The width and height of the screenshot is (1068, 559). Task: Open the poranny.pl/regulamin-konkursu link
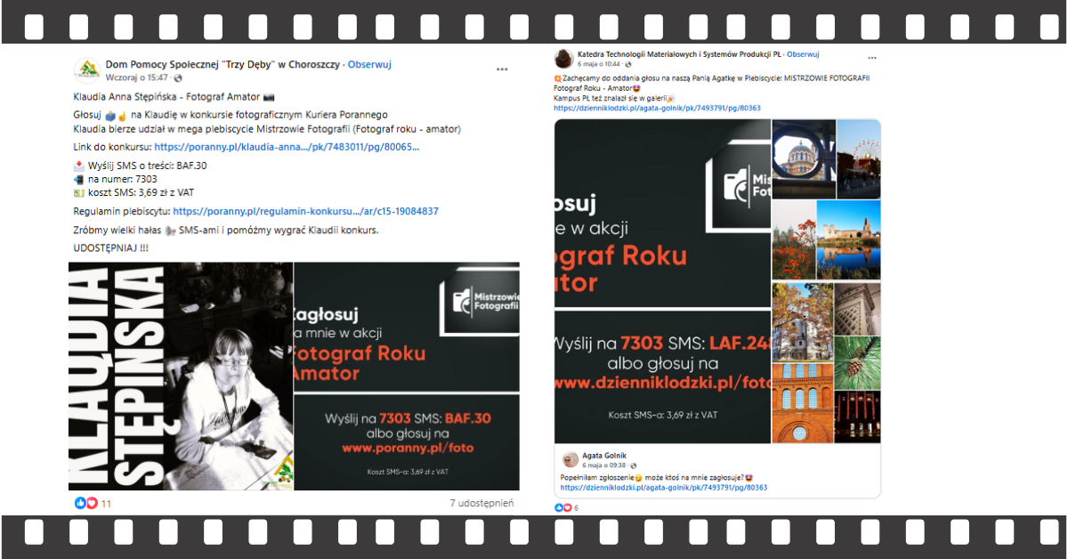click(x=305, y=211)
